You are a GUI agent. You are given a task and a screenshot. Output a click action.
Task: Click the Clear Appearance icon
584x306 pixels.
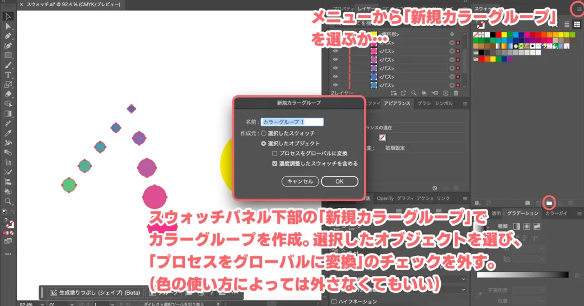click(x=435, y=188)
